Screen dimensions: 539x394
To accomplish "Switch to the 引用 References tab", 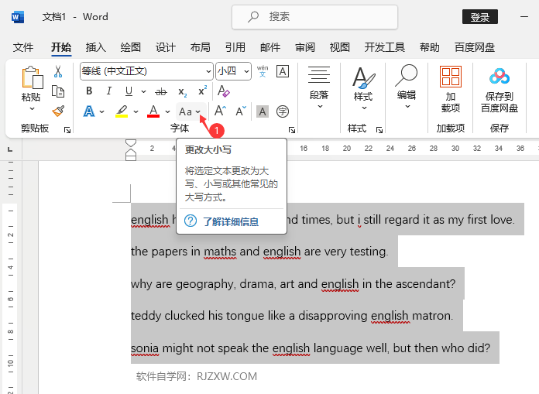I will click(235, 47).
